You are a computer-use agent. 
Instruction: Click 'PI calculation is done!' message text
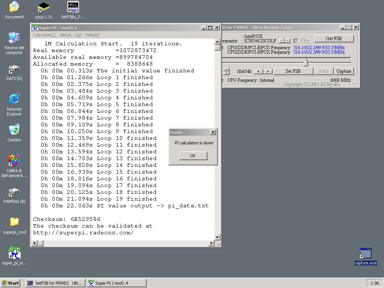point(194,143)
